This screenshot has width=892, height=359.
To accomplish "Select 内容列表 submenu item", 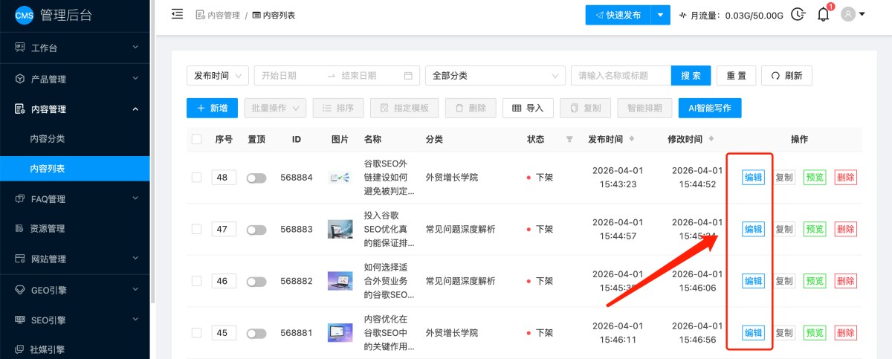I will tap(74, 169).
